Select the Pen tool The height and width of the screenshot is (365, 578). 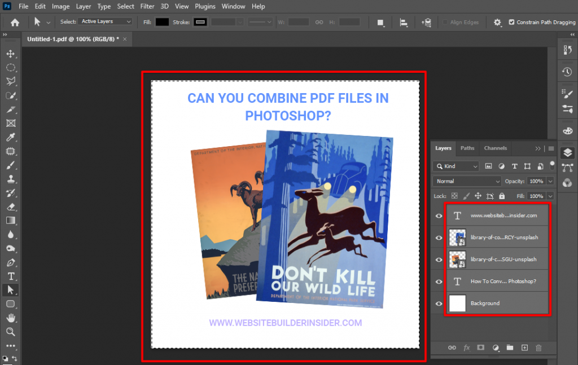click(x=10, y=263)
